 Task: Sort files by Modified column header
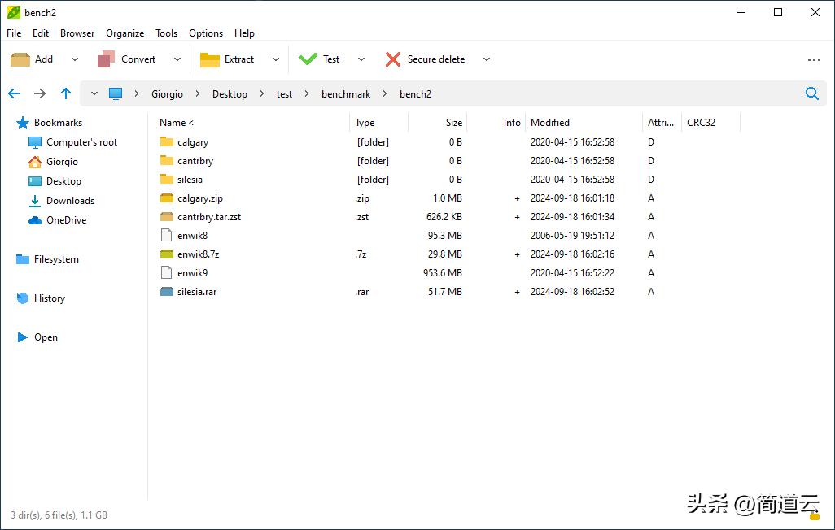tap(550, 123)
